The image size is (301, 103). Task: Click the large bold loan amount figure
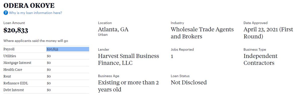[16, 30]
